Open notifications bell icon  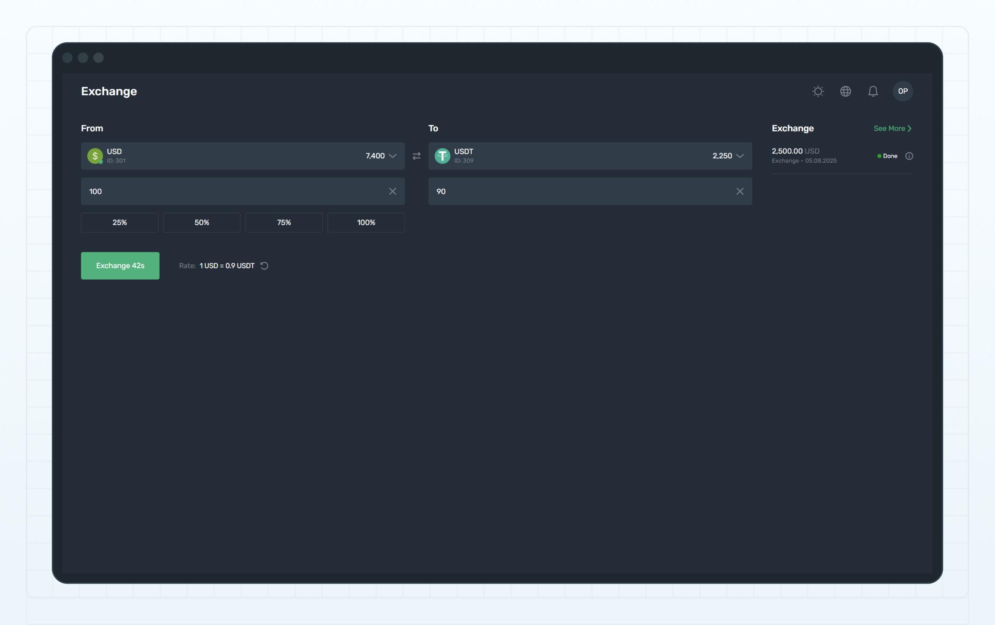[x=873, y=91]
